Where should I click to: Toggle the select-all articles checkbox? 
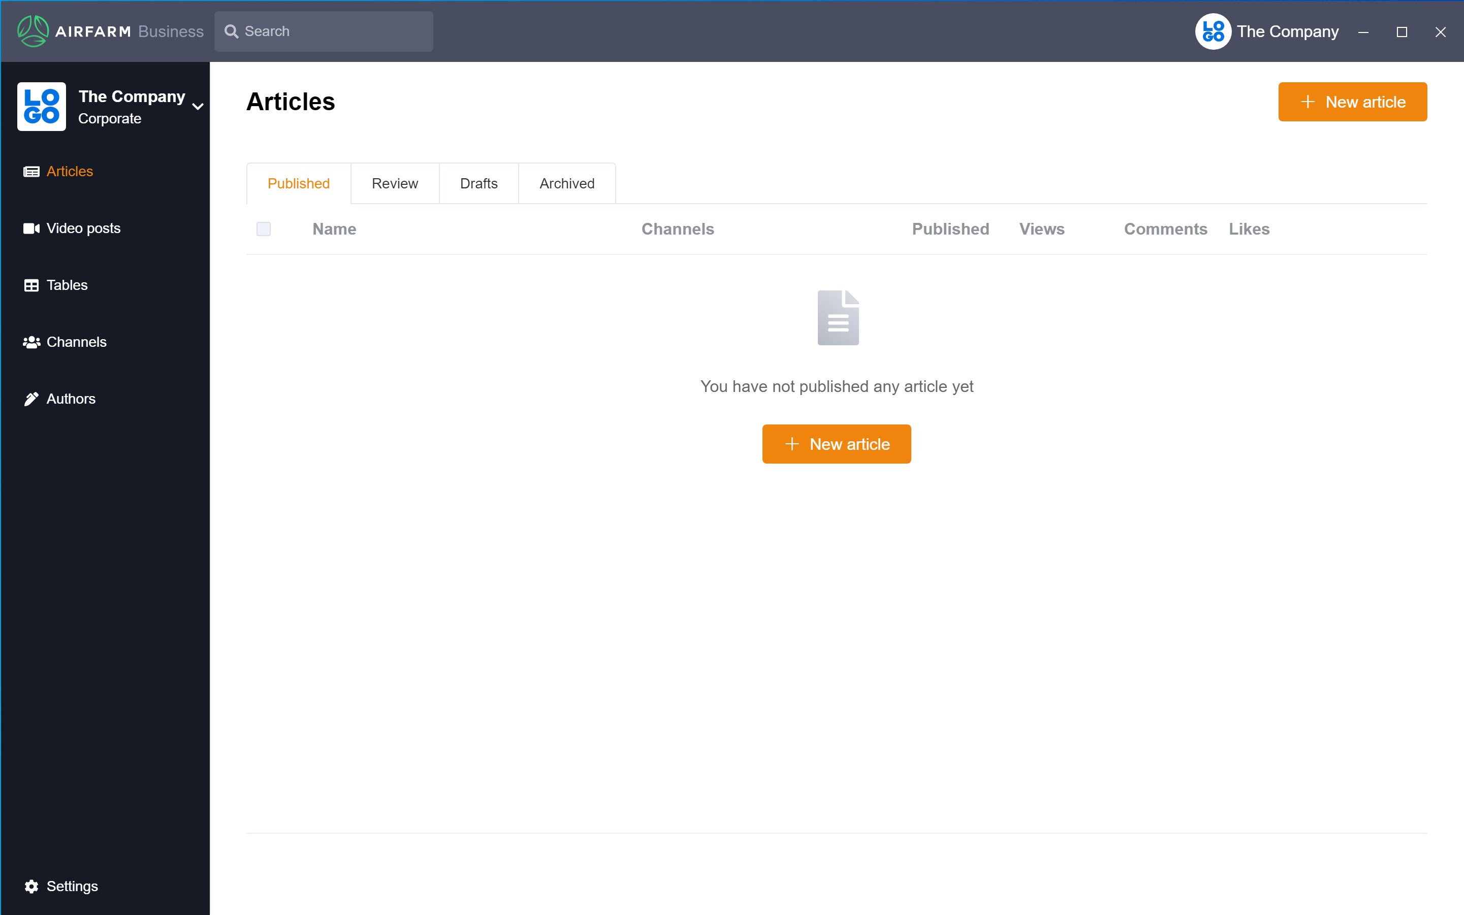coord(263,228)
